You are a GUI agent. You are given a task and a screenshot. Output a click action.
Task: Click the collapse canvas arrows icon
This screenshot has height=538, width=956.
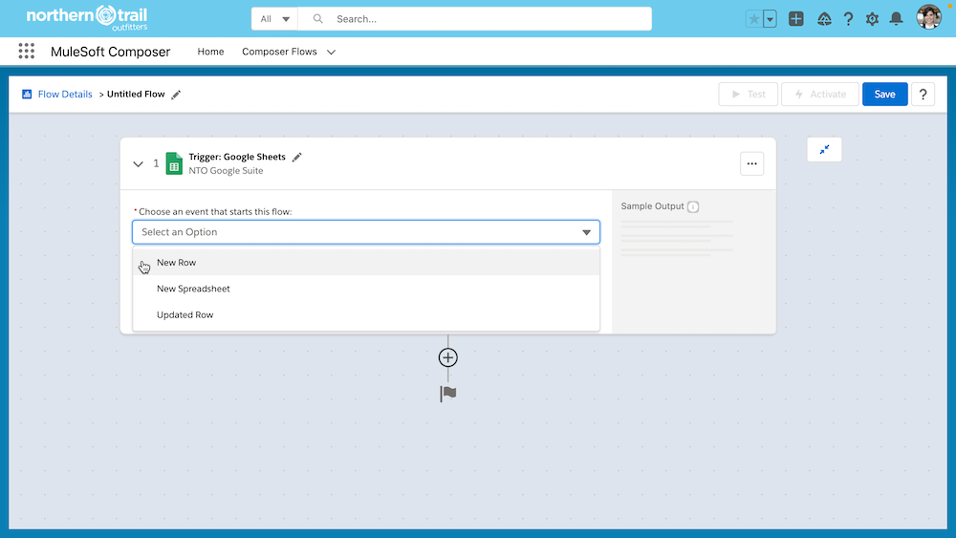tap(824, 149)
